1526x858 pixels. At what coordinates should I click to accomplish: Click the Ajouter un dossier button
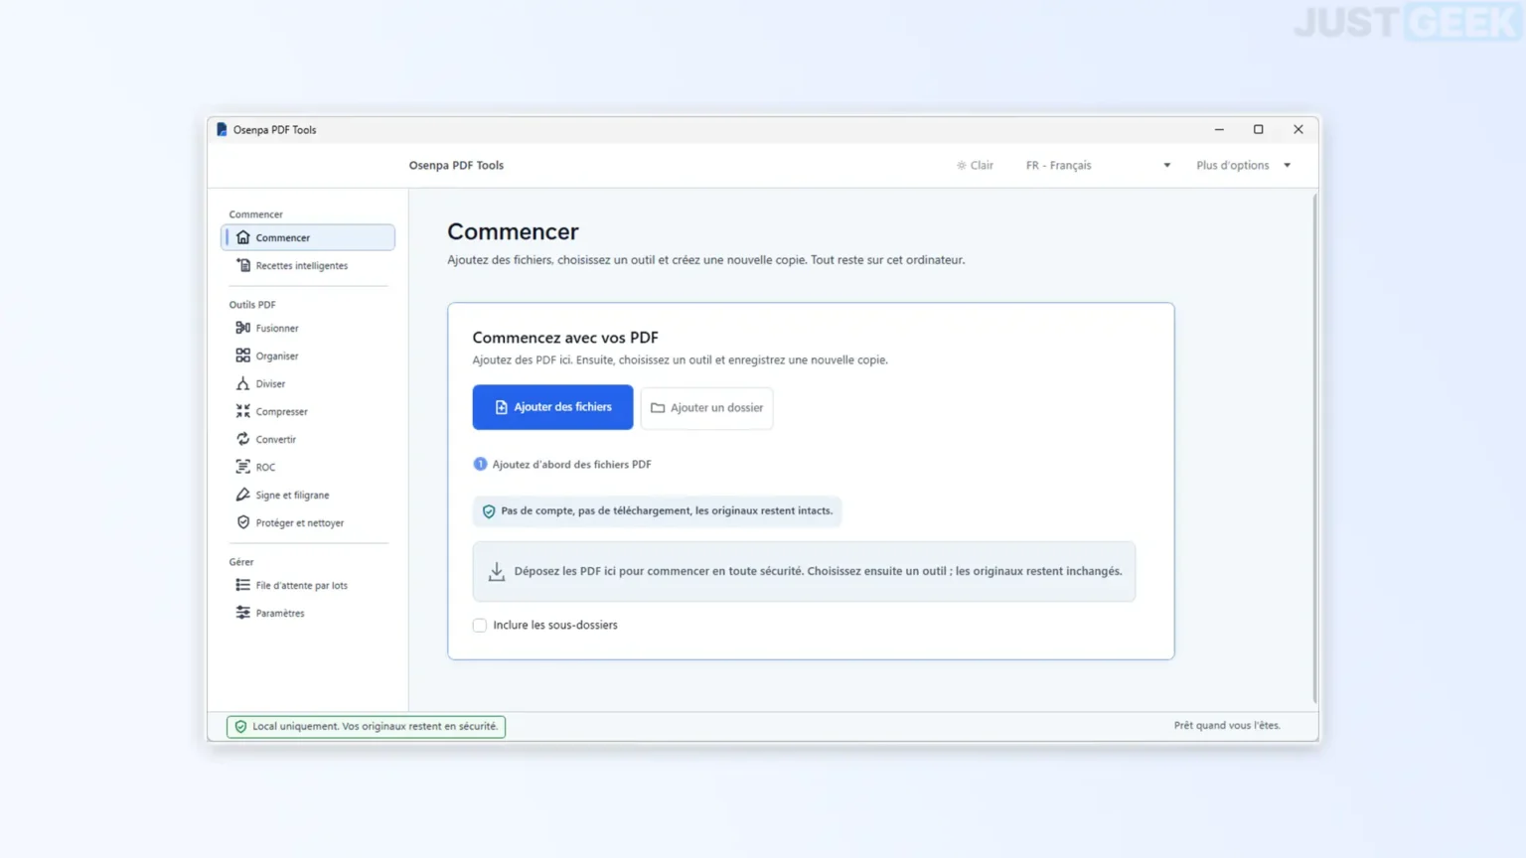click(707, 408)
